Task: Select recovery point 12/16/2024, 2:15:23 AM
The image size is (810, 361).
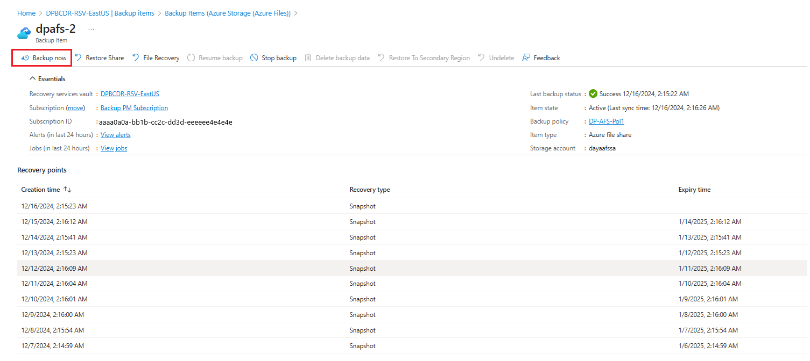Action: pos(412,206)
